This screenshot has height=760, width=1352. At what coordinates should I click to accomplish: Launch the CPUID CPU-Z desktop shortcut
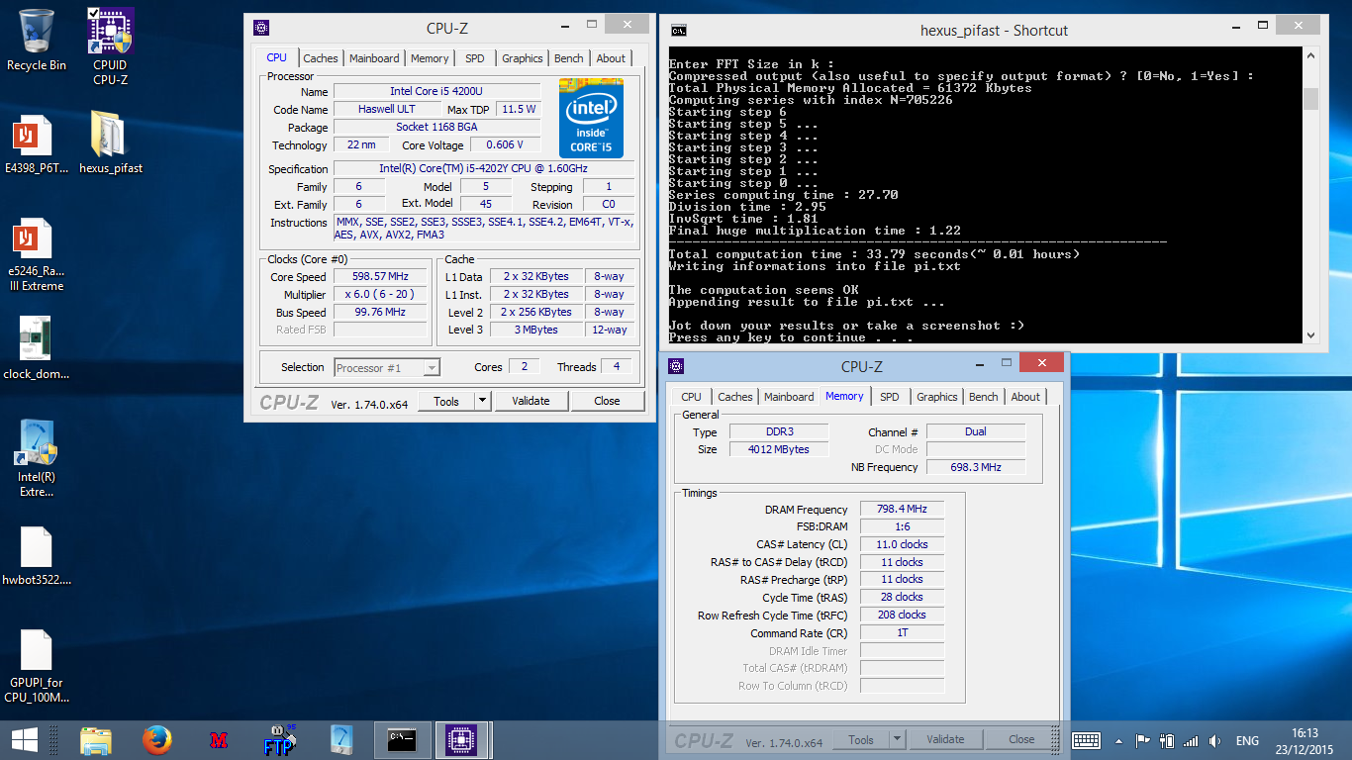click(110, 47)
